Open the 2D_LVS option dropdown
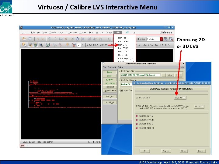Viewport: 219px width, 164px height. point(180,98)
